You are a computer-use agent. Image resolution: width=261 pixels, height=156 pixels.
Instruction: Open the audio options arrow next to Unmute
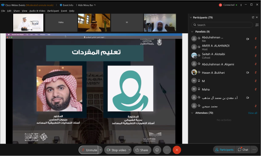pyautogui.click(x=100, y=150)
